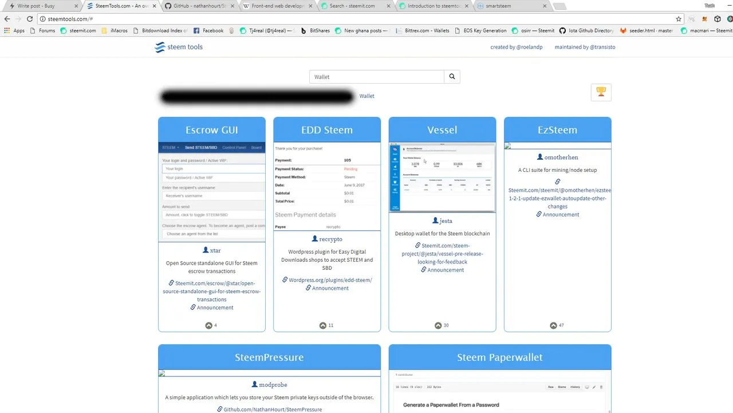Click the EDD Steem screenshot thumbnail
733x413 pixels.
(327, 186)
